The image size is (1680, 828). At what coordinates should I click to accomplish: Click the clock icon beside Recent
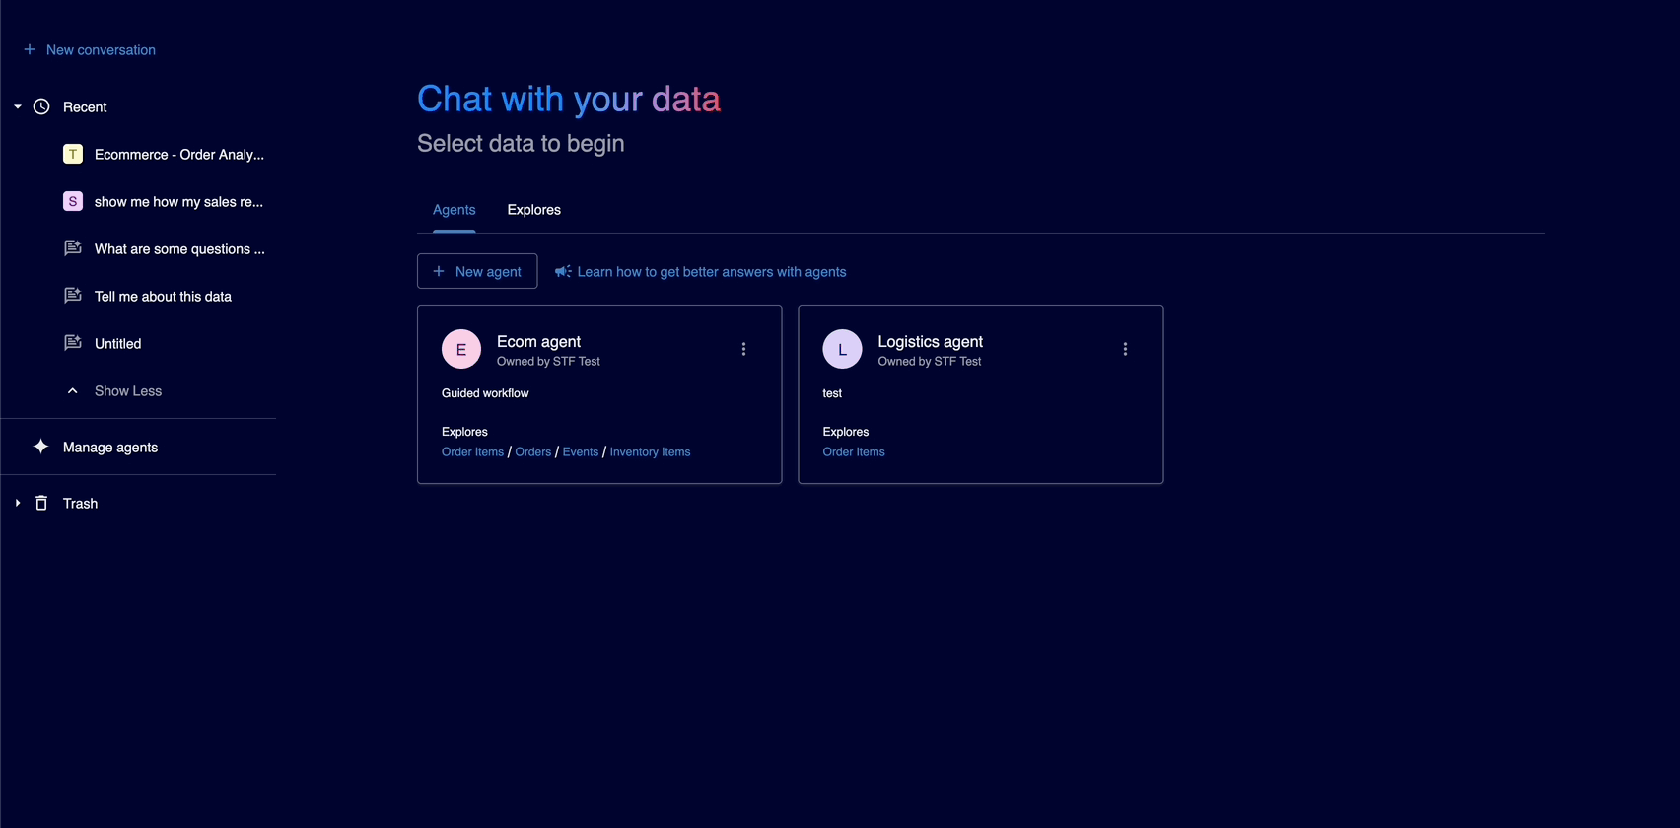coord(41,106)
